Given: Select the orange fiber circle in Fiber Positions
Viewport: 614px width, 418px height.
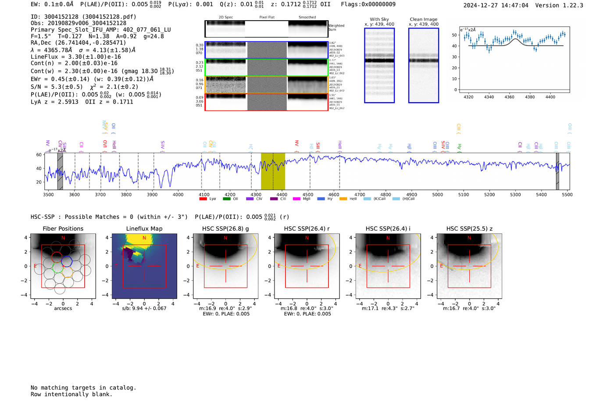Looking at the screenshot, I should pos(67,272).
